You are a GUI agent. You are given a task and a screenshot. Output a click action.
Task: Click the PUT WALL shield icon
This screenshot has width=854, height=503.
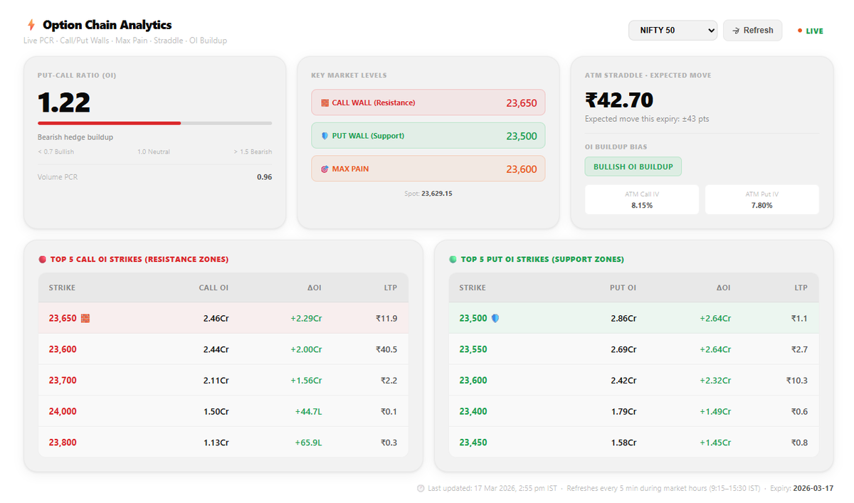click(x=325, y=135)
